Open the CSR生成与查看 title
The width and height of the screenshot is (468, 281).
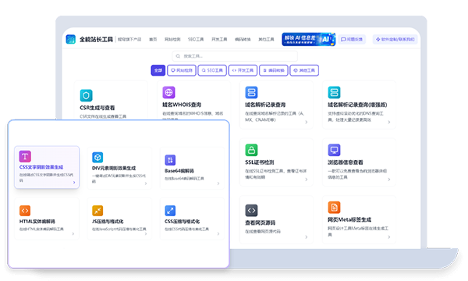(97, 108)
